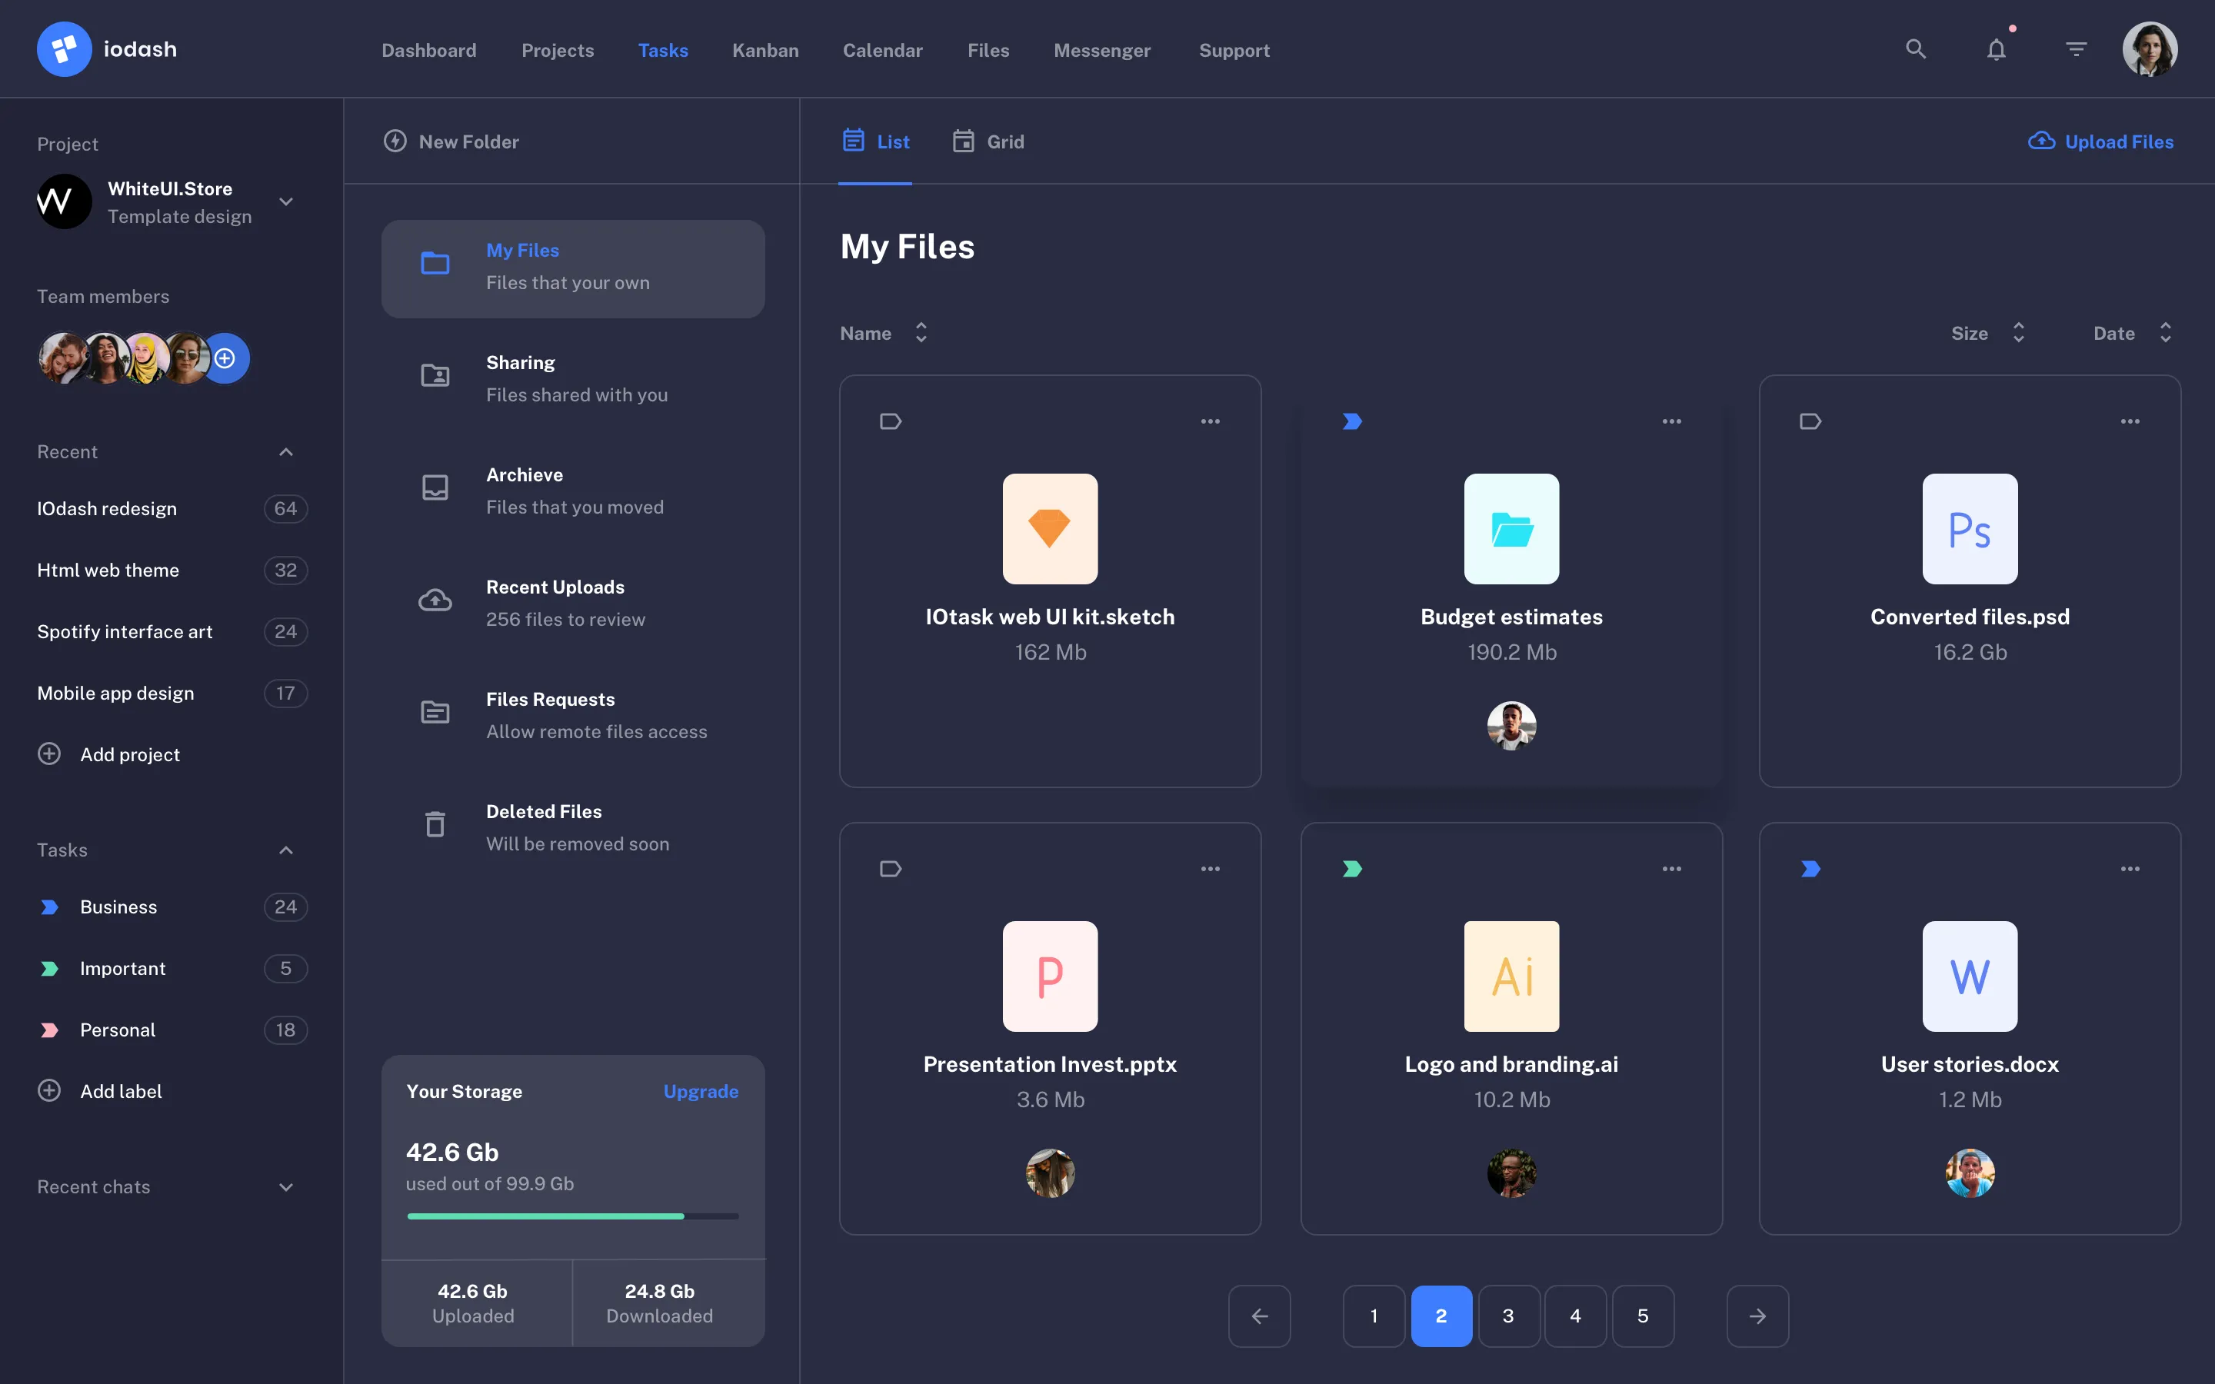Select the Sharing section icon in files sidebar

click(x=435, y=375)
